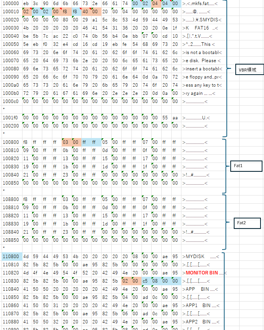Viewport: 264px width, 330px height.
Task: Click address cell 108800
Action: [x=10, y=199]
